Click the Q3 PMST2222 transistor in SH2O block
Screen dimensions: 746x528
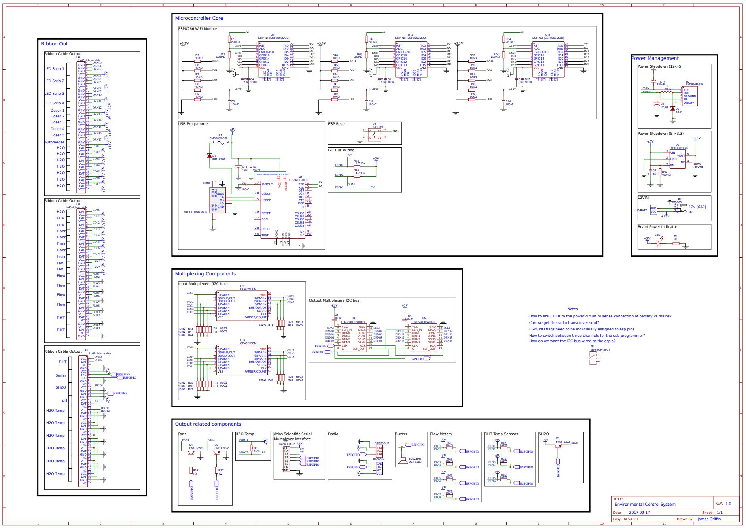pos(557,447)
